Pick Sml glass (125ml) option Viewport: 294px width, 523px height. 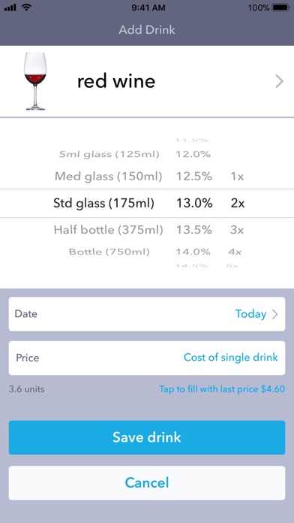click(x=109, y=155)
